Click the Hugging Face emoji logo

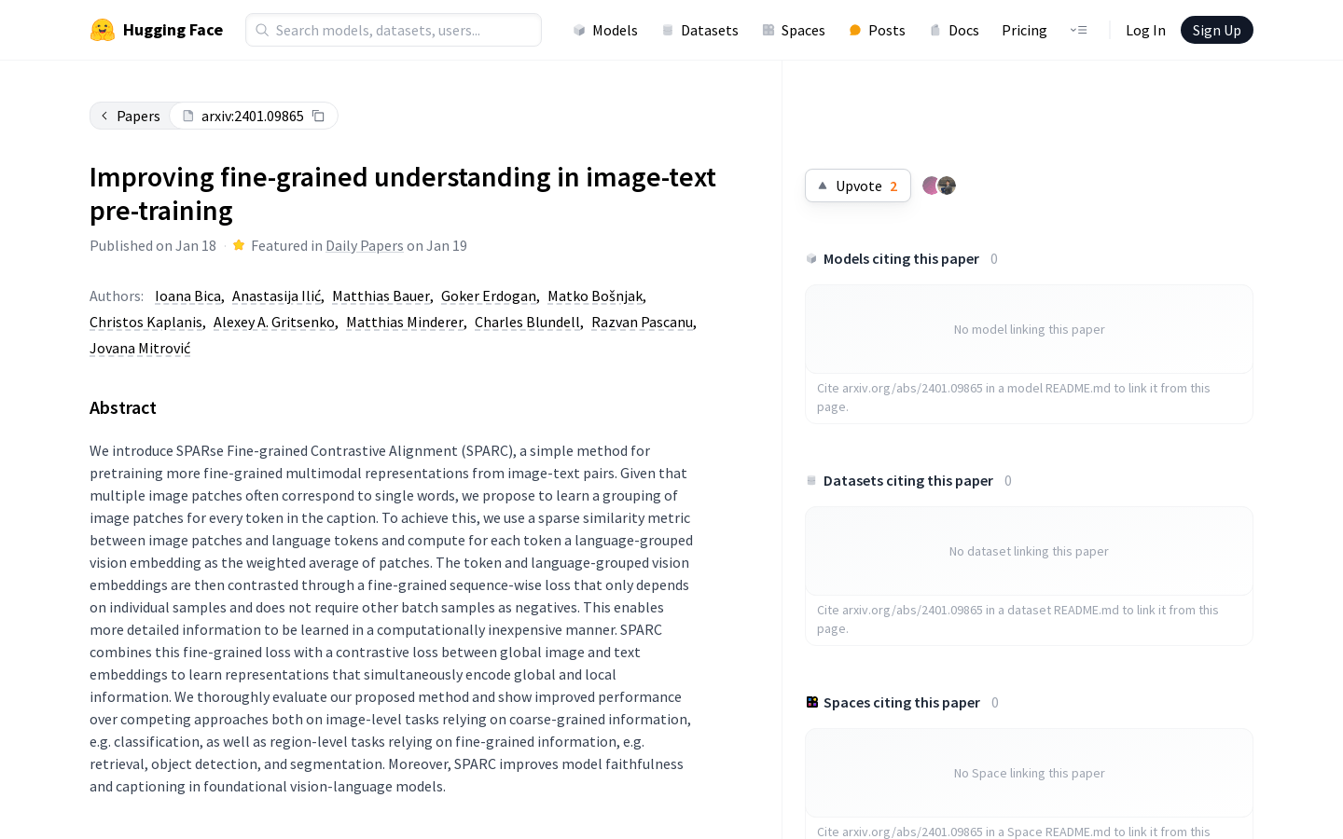pyautogui.click(x=103, y=30)
